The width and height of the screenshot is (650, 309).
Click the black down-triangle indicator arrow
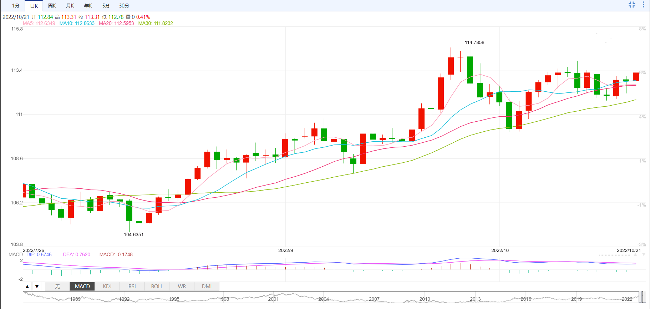click(37, 287)
